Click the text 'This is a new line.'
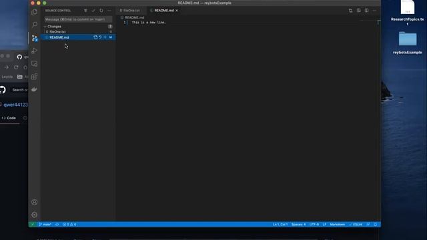This screenshot has height=240, width=427. pos(149,23)
